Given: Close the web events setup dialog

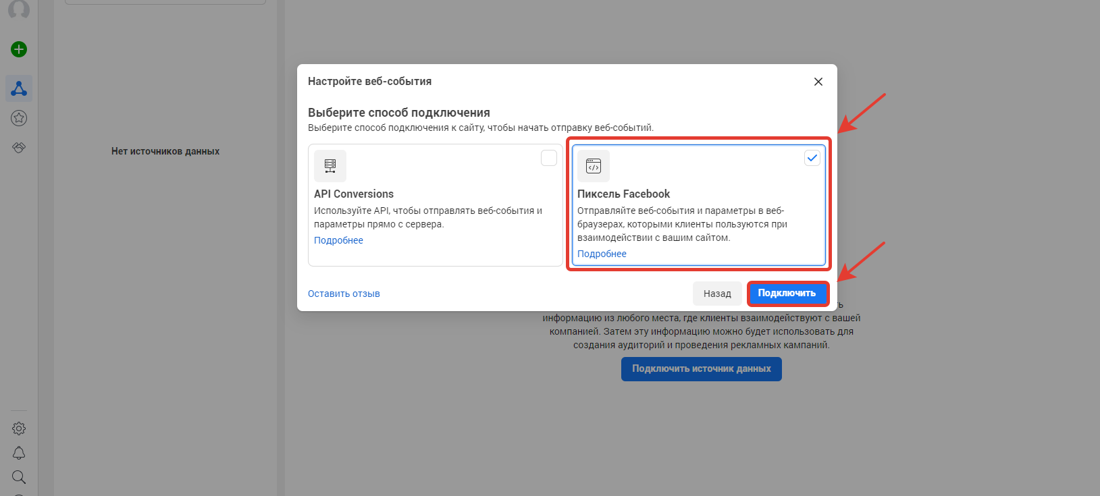Looking at the screenshot, I should [x=818, y=82].
